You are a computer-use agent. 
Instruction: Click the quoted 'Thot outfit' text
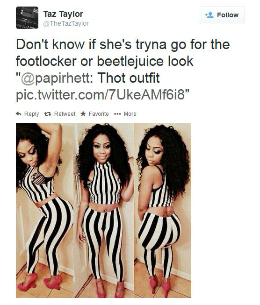[128, 78]
